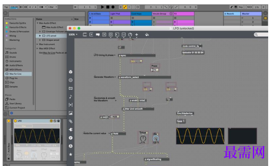The height and width of the screenshot is (166, 273).
Task: Open the Objects cube icon in Max sidebar
Action: 71,72
